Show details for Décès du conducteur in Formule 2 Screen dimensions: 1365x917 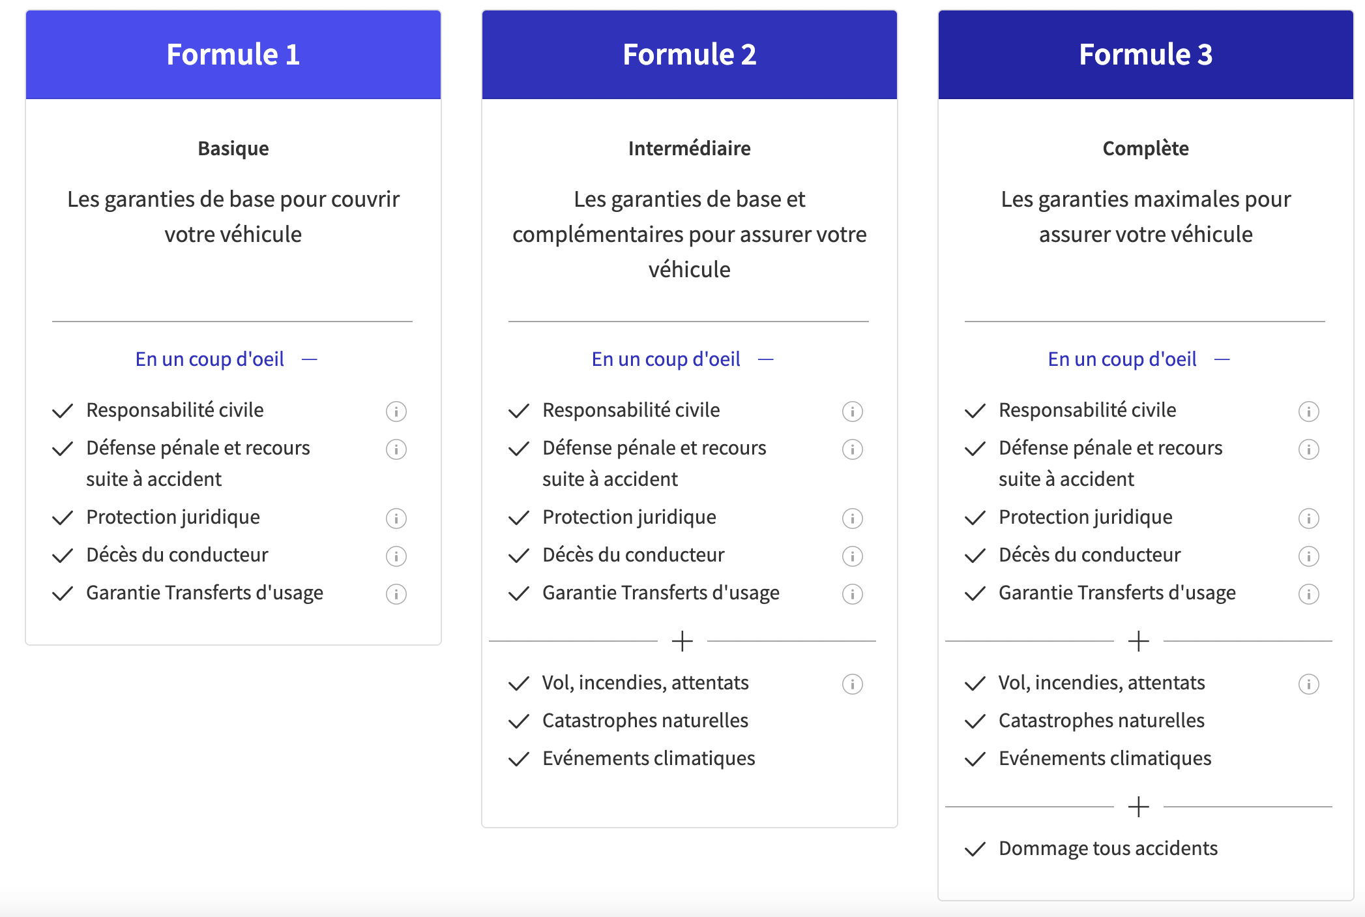coord(852,556)
